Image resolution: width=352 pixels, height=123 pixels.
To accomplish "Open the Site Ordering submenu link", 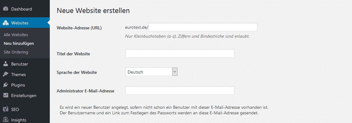I will (16, 52).
